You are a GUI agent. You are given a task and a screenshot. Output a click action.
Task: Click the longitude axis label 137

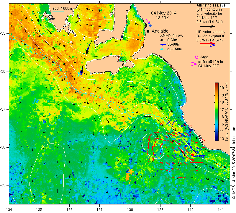(100, 210)
